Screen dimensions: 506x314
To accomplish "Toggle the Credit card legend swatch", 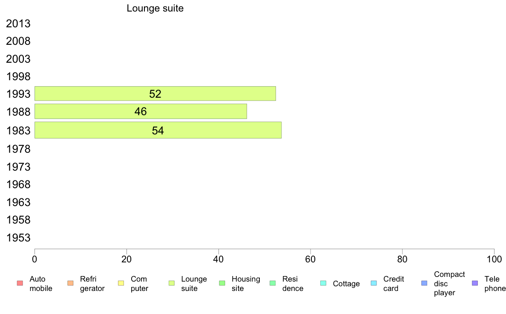I will pyautogui.click(x=374, y=283).
